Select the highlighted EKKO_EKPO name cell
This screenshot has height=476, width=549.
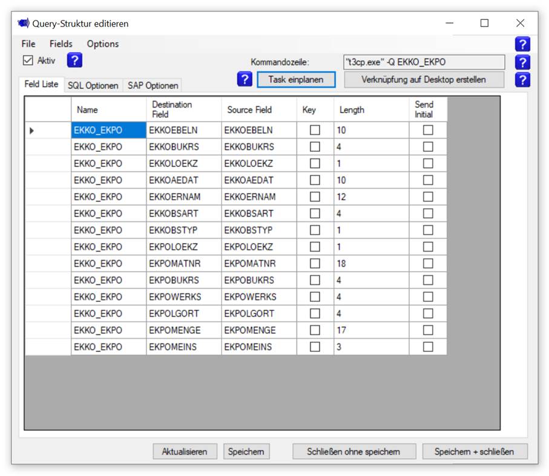[108, 130]
